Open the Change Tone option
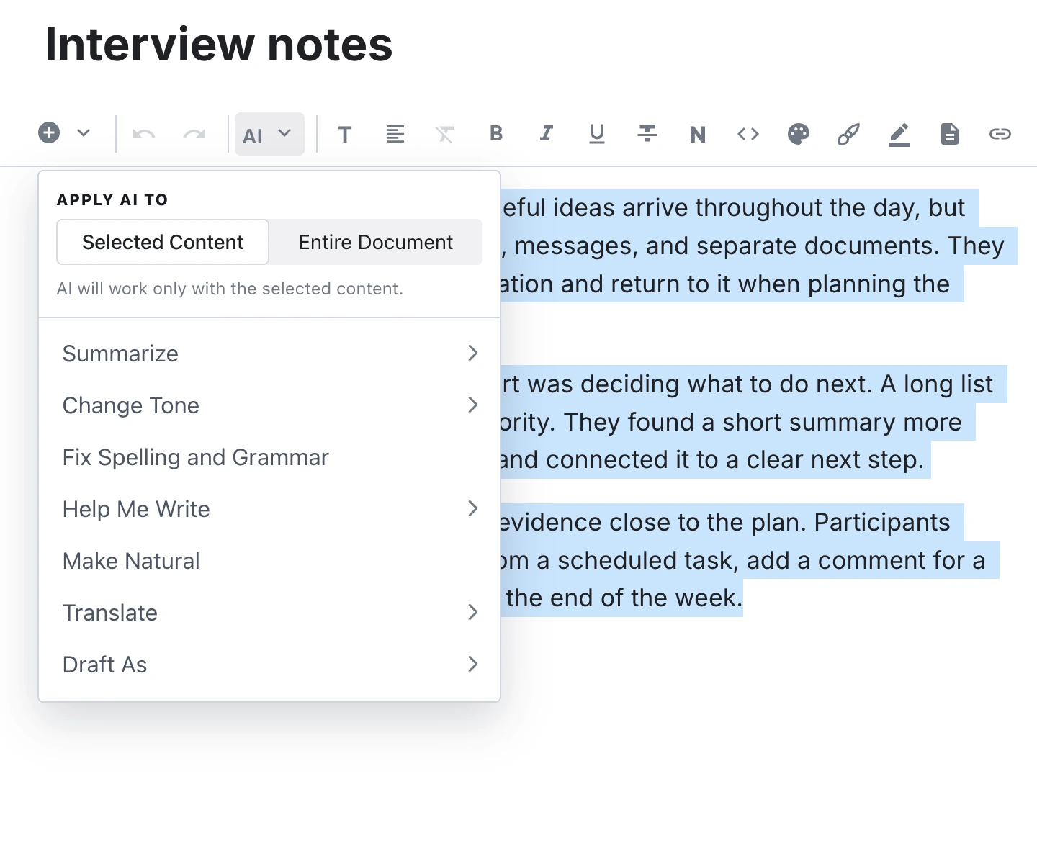 [x=269, y=405]
